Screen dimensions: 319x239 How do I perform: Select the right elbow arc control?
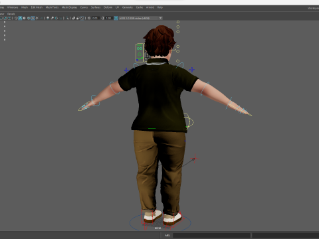(x=205, y=88)
